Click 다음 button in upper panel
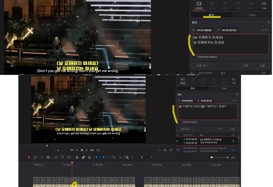The height and width of the screenshot is (187, 273). (262, 66)
